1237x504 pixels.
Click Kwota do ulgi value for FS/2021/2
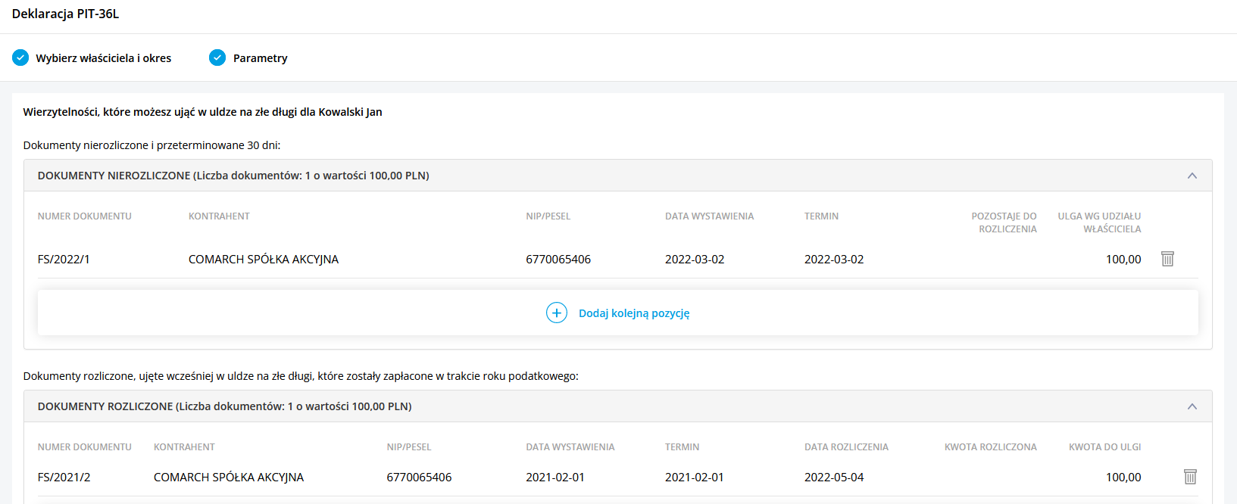coord(1123,478)
